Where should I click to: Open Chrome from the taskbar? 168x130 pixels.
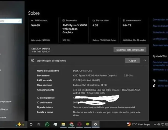pos(72,124)
